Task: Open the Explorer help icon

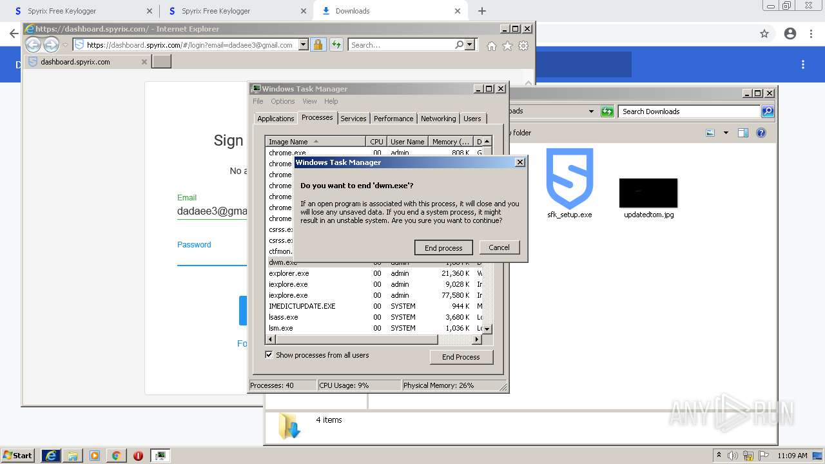Action: point(761,133)
